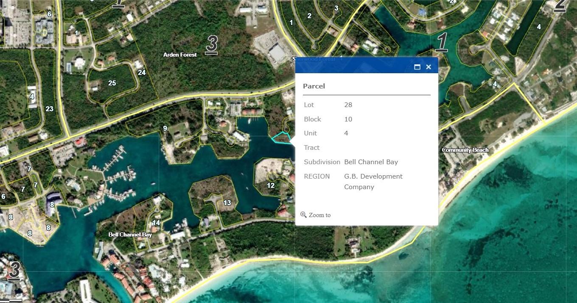This screenshot has height=303, width=577.
Task: Click parcel number 12
Action: coord(271,185)
